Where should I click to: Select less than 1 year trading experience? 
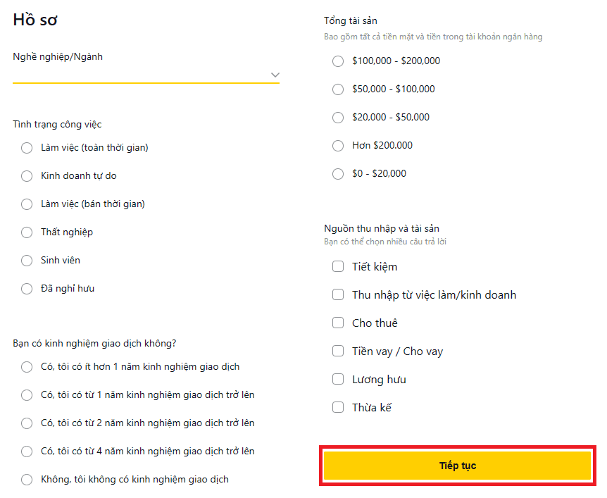click(27, 367)
